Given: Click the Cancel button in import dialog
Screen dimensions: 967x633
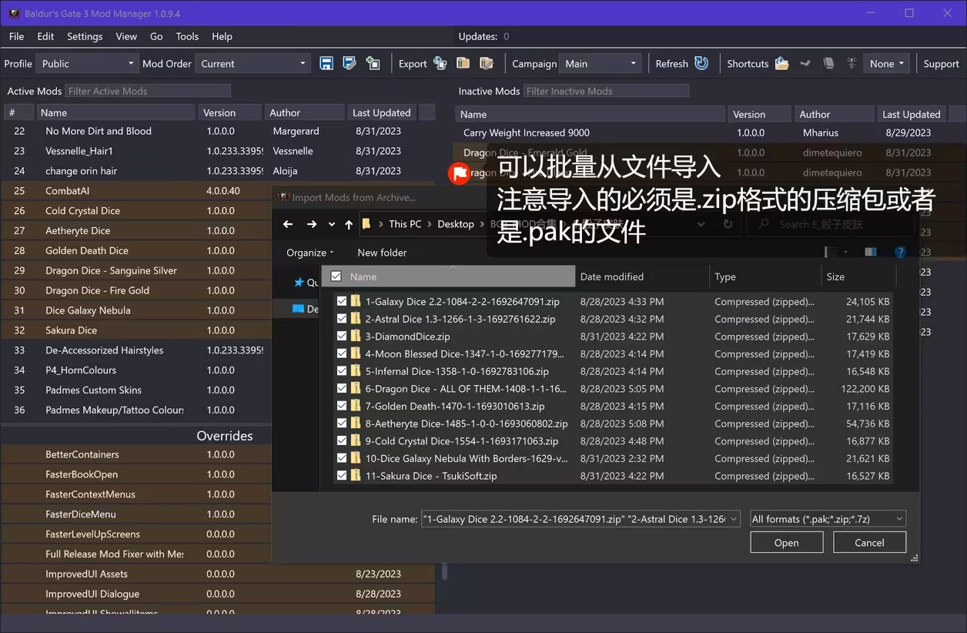Looking at the screenshot, I should tap(869, 542).
